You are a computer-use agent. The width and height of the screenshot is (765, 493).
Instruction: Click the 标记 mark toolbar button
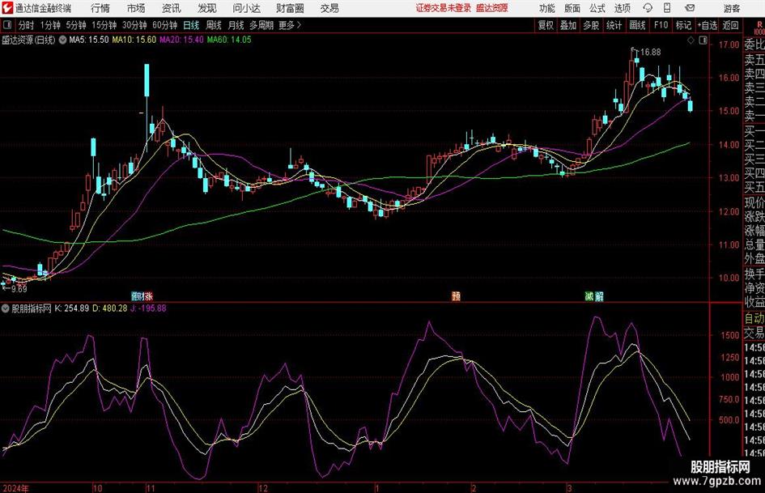tap(683, 25)
